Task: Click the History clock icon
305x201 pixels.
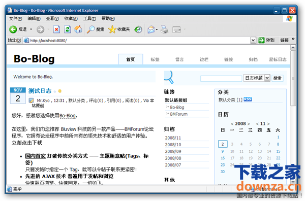Action: click(138, 29)
